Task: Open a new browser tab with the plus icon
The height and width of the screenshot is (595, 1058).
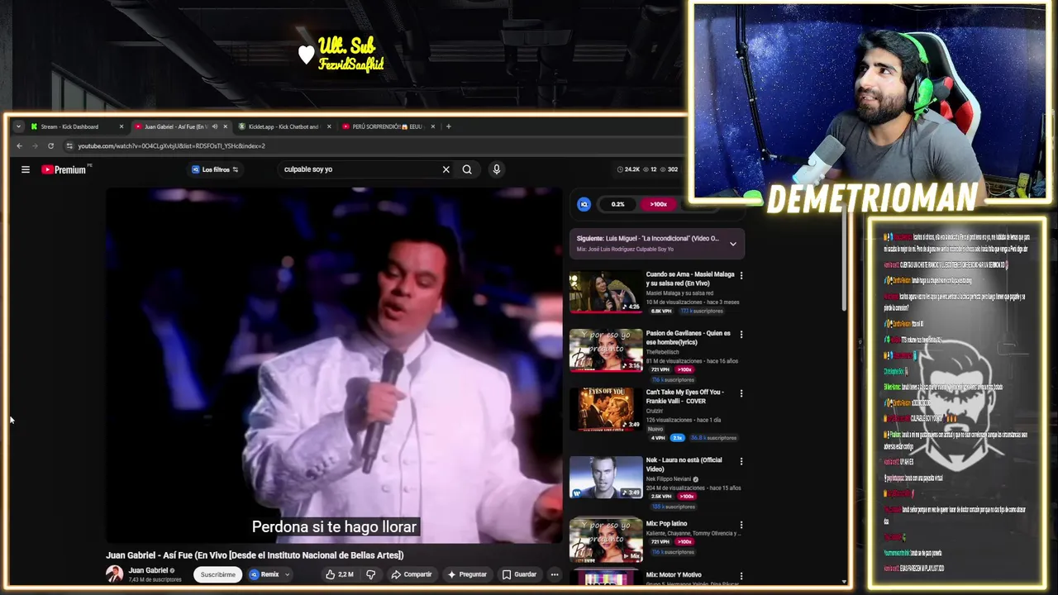Action: pyautogui.click(x=448, y=126)
